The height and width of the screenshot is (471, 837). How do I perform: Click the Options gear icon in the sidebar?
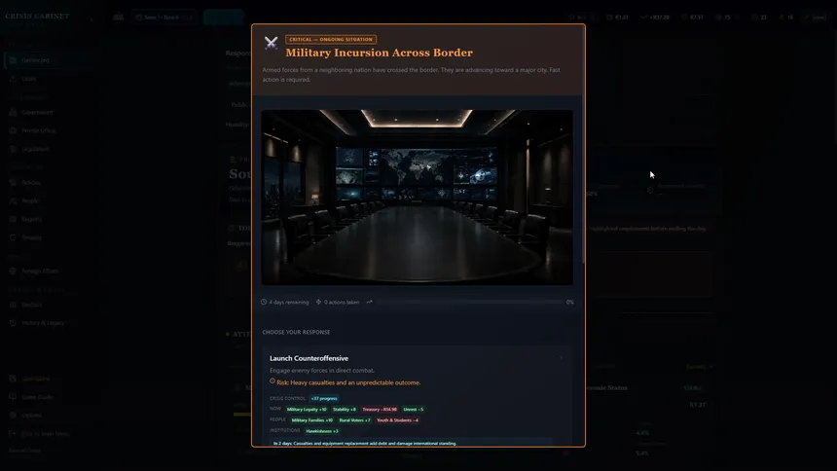point(13,415)
